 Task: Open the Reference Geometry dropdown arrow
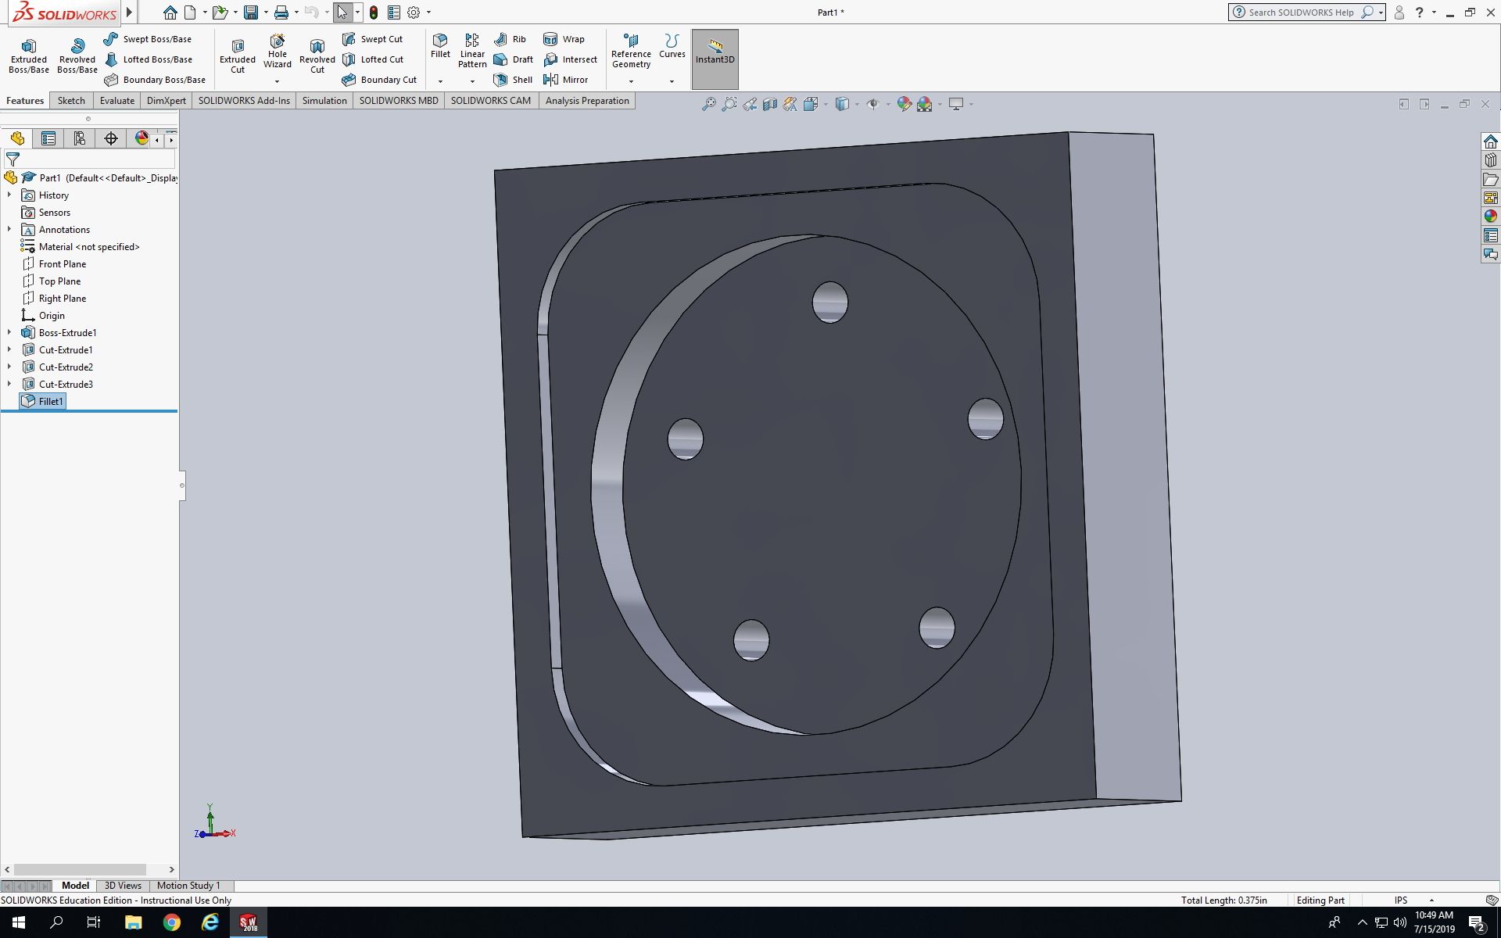(x=631, y=81)
